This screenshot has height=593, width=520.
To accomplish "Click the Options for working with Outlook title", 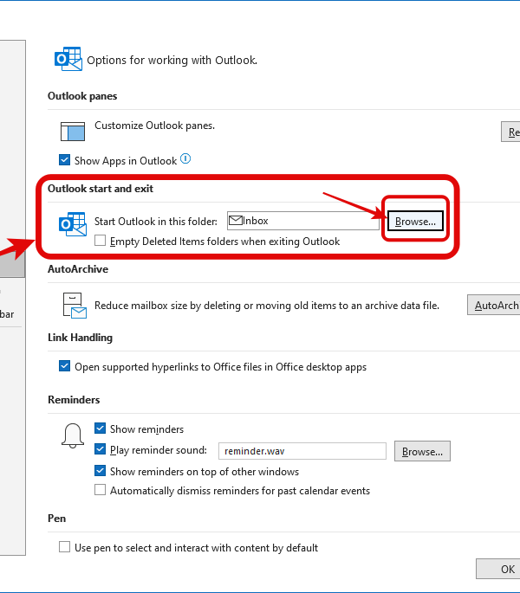I will pyautogui.click(x=172, y=60).
